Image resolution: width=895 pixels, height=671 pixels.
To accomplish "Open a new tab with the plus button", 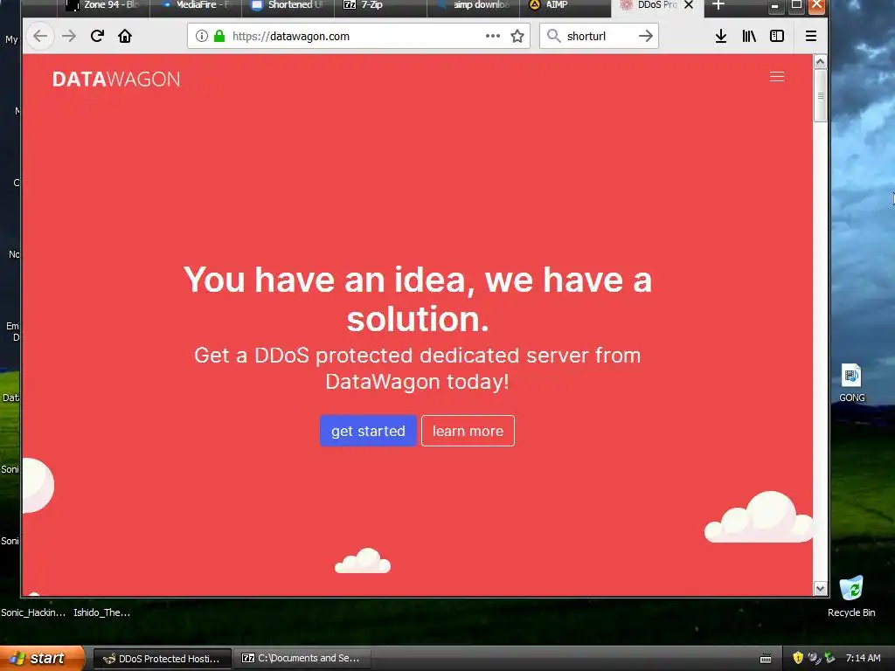I will pos(718,5).
